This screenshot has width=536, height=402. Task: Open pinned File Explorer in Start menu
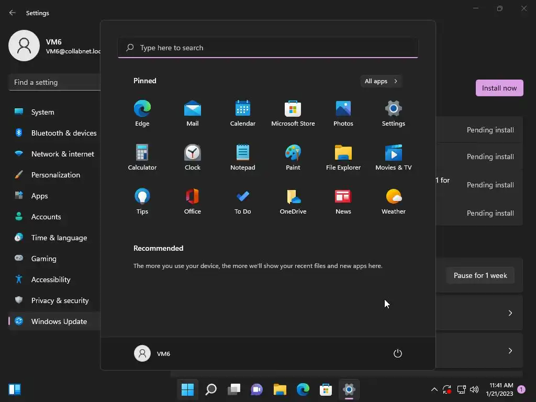tap(343, 157)
